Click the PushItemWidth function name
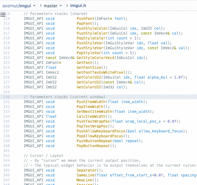 pyautogui.click(x=91, y=102)
